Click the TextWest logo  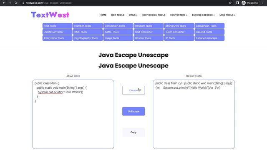pyautogui.click(x=50, y=15)
